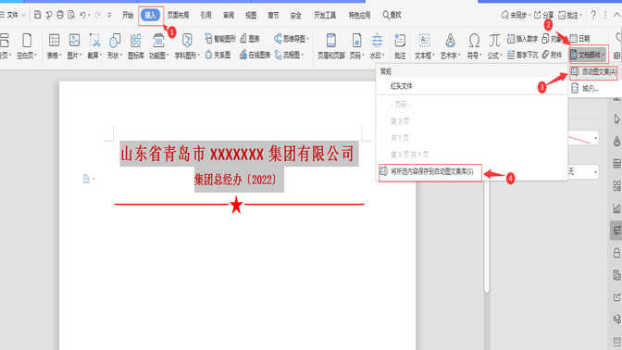622x350 pixels.
Task: Click the print preview icon in quick access
Action: pyautogui.click(x=71, y=15)
